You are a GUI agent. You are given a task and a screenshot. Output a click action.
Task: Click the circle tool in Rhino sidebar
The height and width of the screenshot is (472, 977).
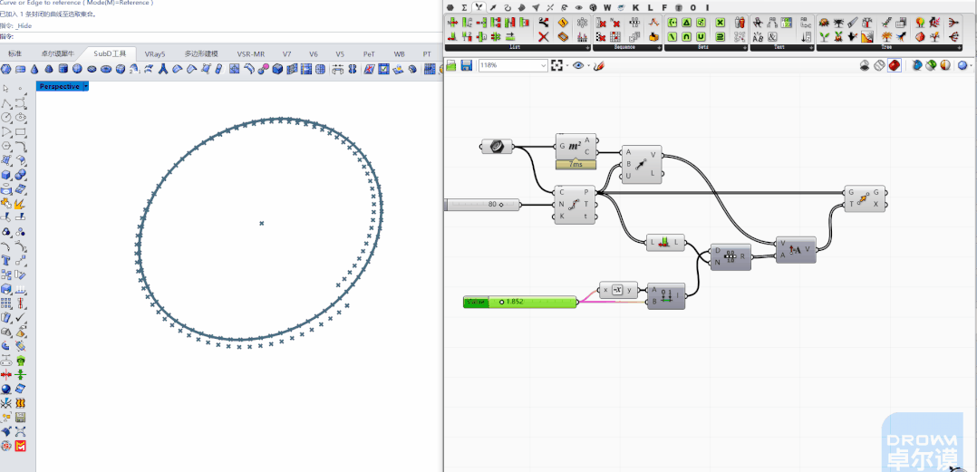coord(6,118)
